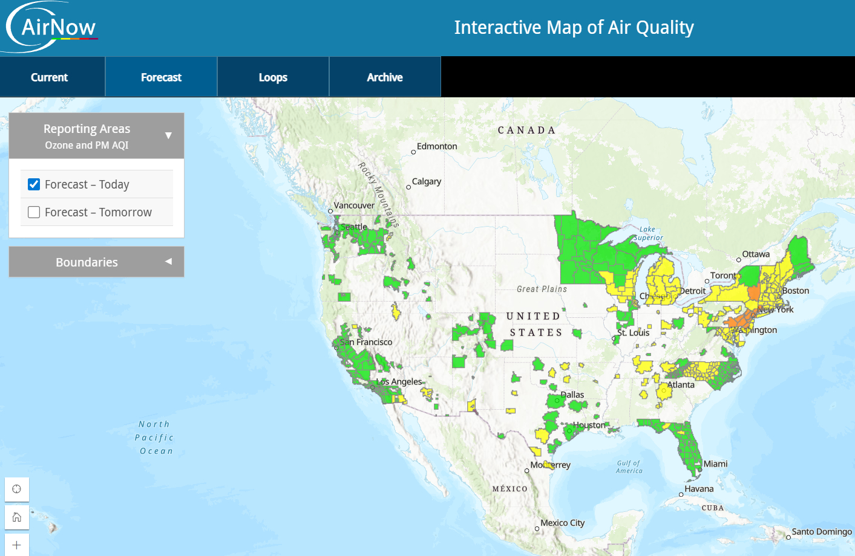Click the find-my-location crosshair button
Screen dimensions: 855x556
point(17,489)
